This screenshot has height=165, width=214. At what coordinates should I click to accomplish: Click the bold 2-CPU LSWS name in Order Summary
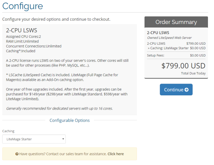[x=158, y=32]
